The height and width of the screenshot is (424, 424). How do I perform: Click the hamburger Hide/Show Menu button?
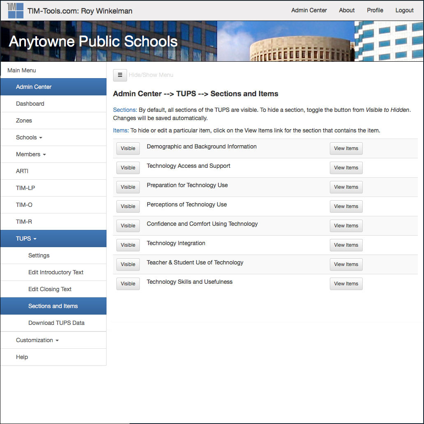point(120,75)
